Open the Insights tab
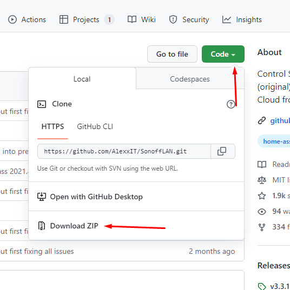290x290 pixels. [242, 19]
